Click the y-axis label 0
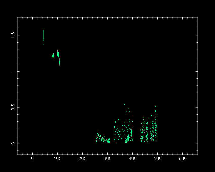 (x=13, y=143)
